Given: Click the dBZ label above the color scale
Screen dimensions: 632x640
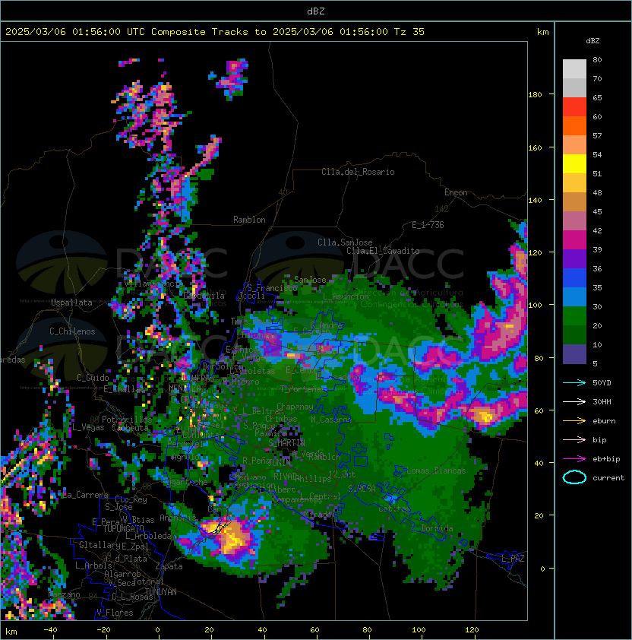Looking at the screenshot, I should [592, 41].
